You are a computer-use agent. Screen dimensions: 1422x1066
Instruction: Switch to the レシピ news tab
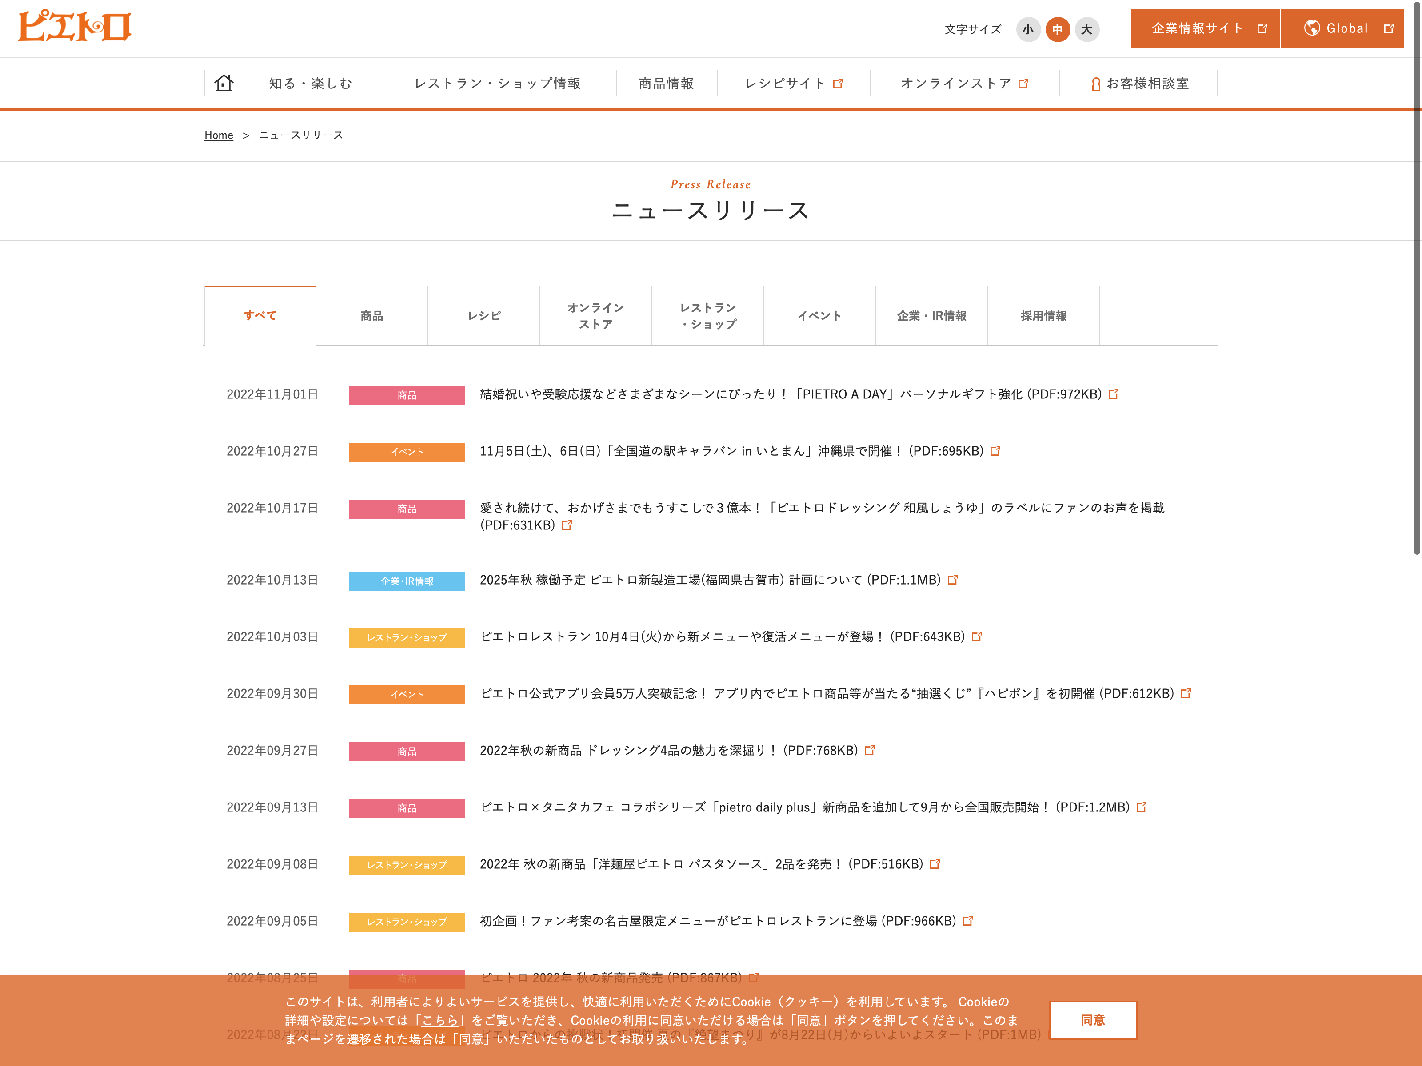point(484,315)
